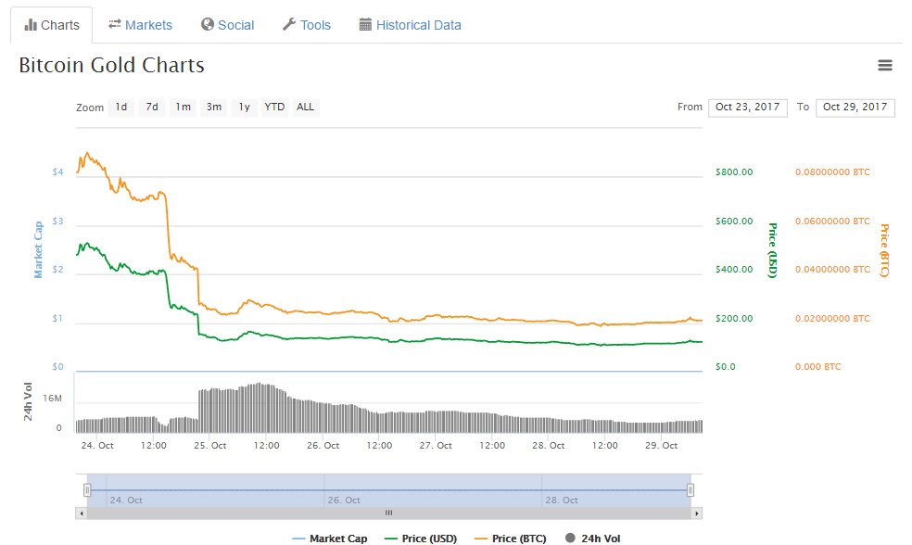Open the Social tab

tap(227, 25)
